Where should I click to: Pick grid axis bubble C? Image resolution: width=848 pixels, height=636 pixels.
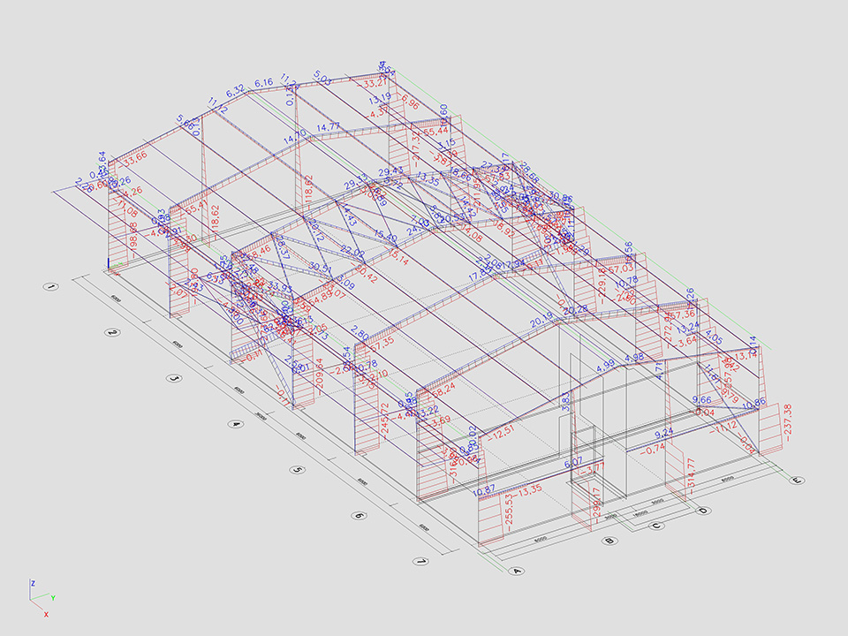(x=656, y=526)
